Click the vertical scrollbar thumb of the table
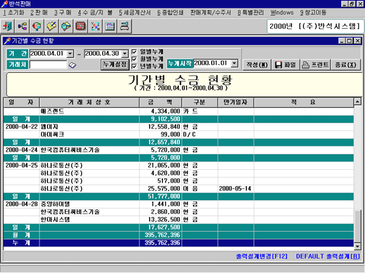 pyautogui.click(x=357, y=226)
